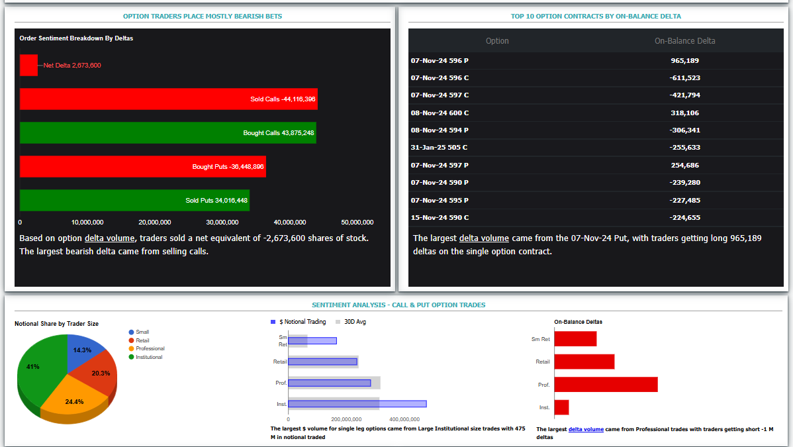This screenshot has width=793, height=447.
Task: Toggle the 30D Avg legend entry
Action: pos(350,322)
